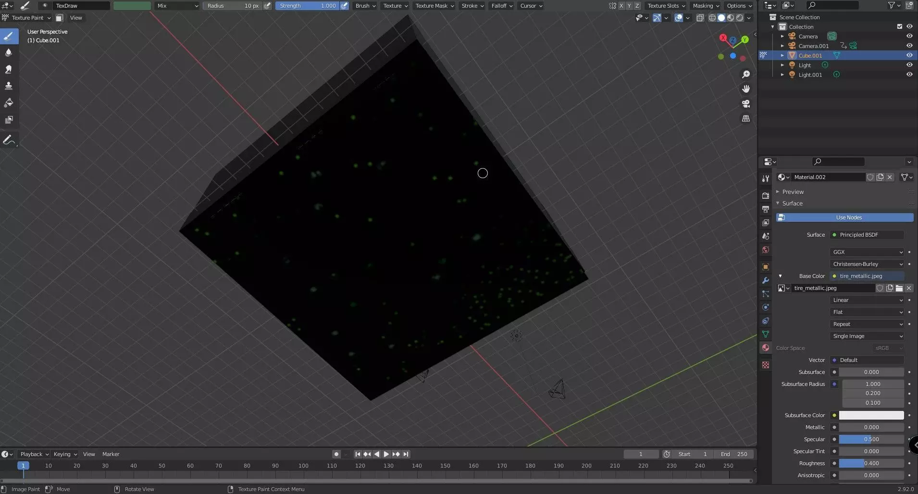Open the GGX distribution dropdown
918x494 pixels.
(867, 252)
